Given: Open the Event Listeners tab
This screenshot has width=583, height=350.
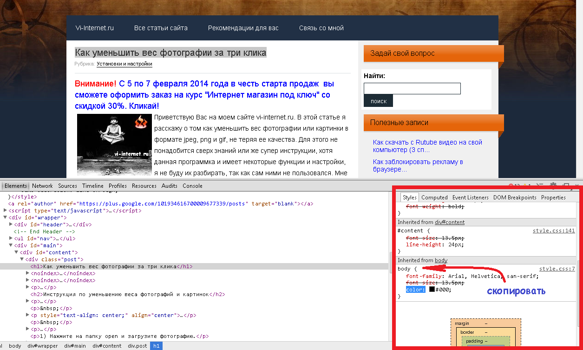Looking at the screenshot, I should (470, 198).
